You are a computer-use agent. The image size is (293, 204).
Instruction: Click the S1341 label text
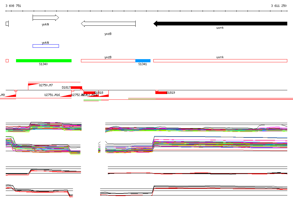(x=142, y=64)
